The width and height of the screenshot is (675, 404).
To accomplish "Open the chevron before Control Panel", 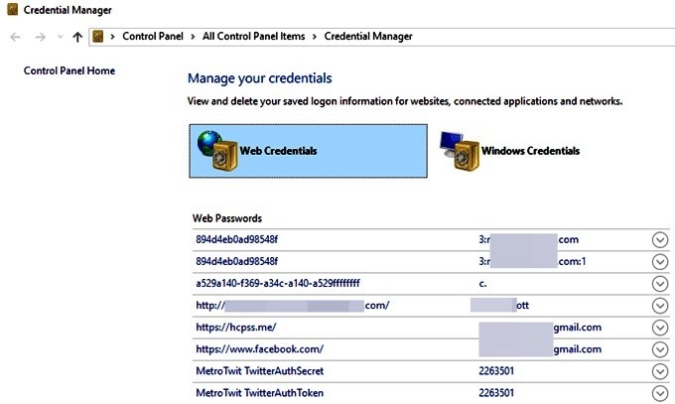I will [112, 37].
